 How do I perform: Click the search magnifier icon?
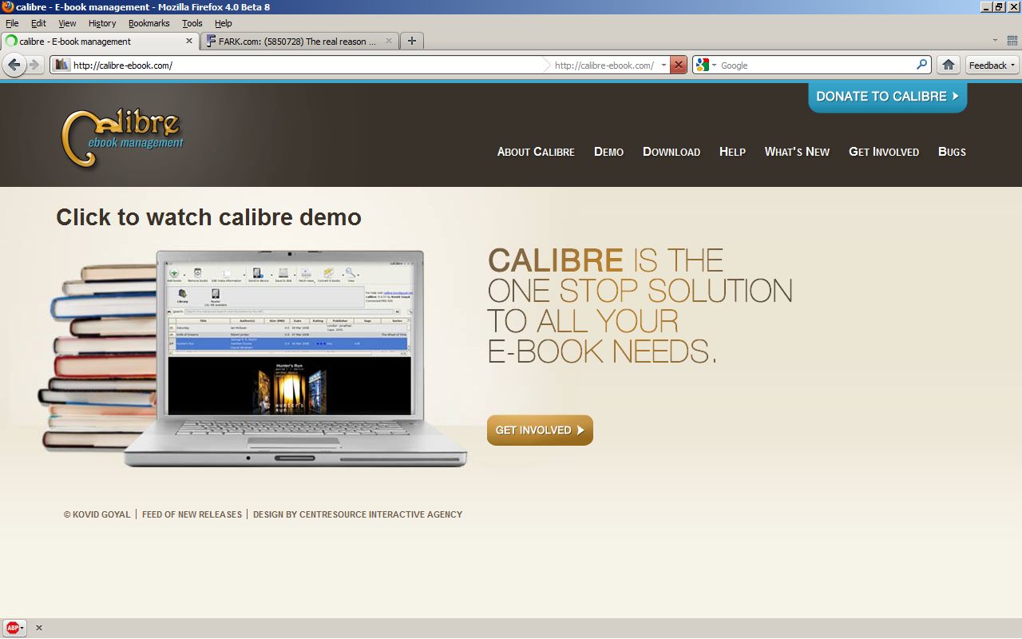pos(922,65)
